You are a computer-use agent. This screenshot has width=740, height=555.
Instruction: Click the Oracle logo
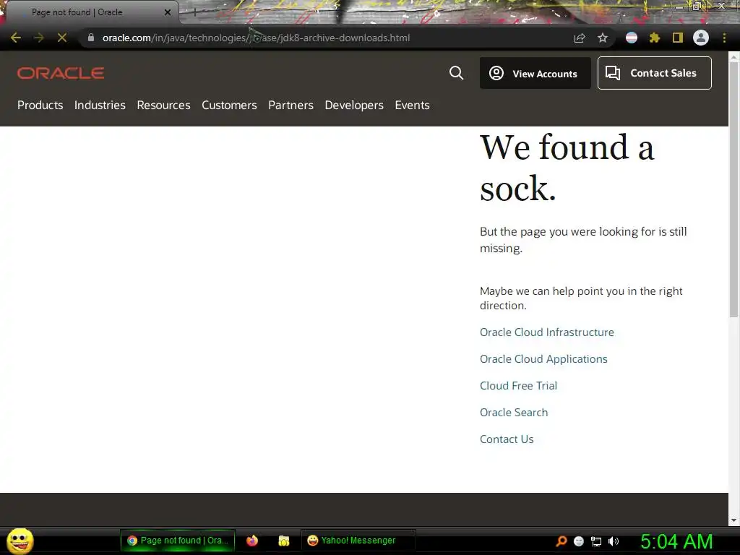coord(61,73)
